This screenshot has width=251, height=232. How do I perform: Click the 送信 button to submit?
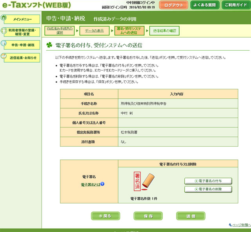pyautogui.click(x=191, y=216)
